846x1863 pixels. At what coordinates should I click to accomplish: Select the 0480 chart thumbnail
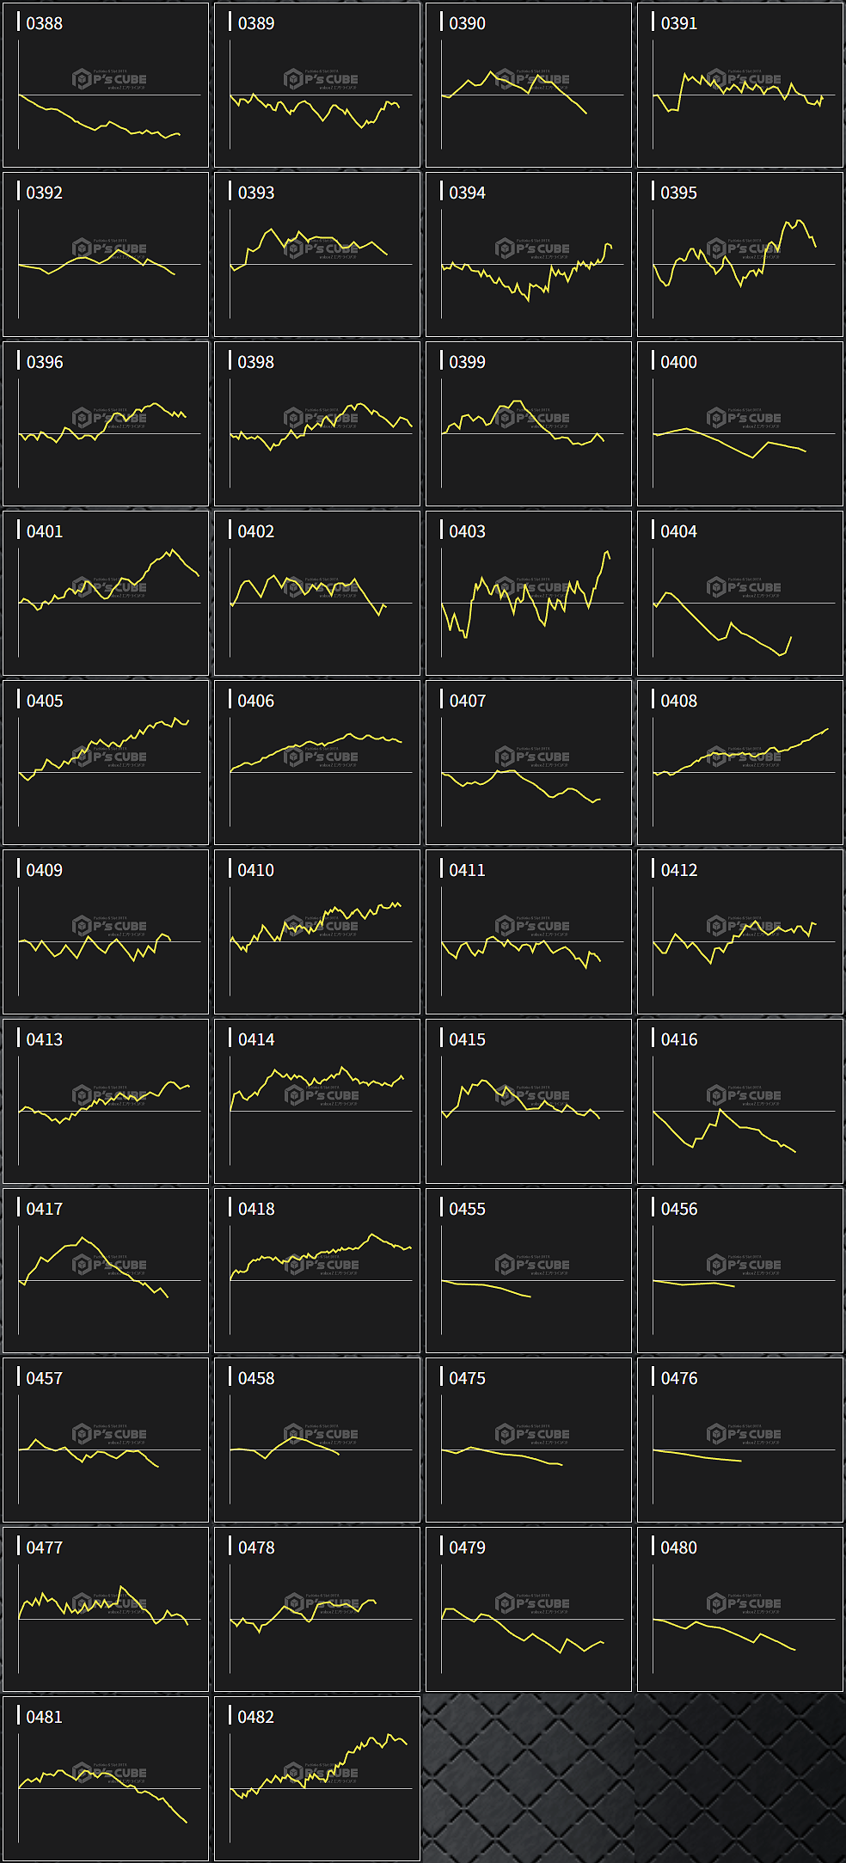739,1609
